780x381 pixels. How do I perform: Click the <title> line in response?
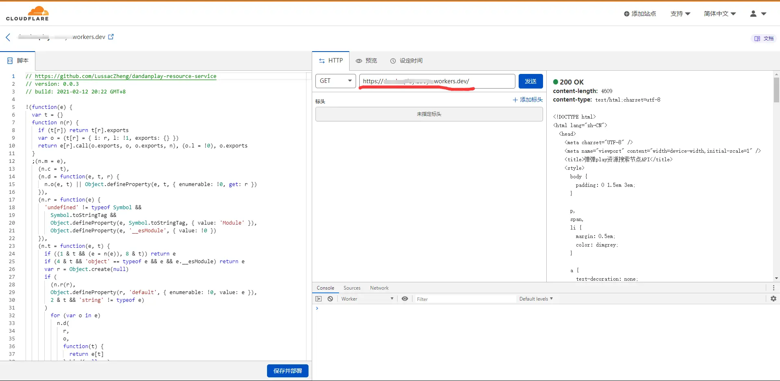(618, 160)
